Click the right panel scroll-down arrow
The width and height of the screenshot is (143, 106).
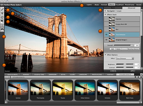pos(142,68)
